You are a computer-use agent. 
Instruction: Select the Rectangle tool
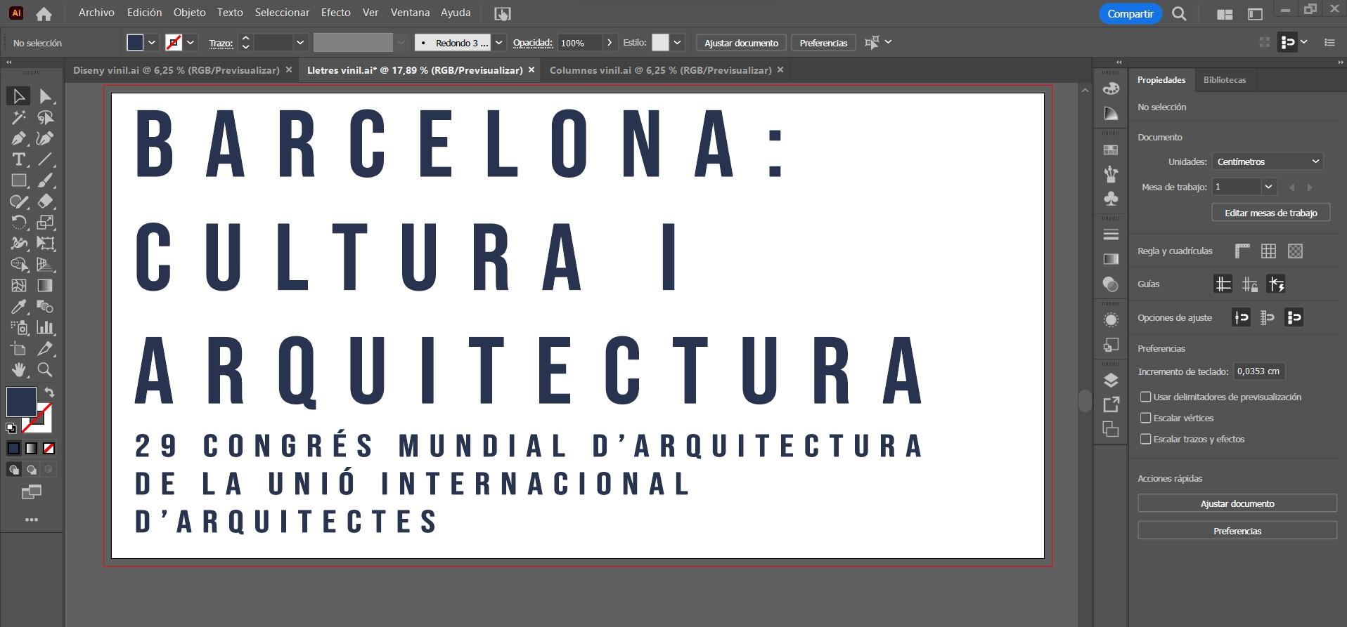(x=18, y=180)
